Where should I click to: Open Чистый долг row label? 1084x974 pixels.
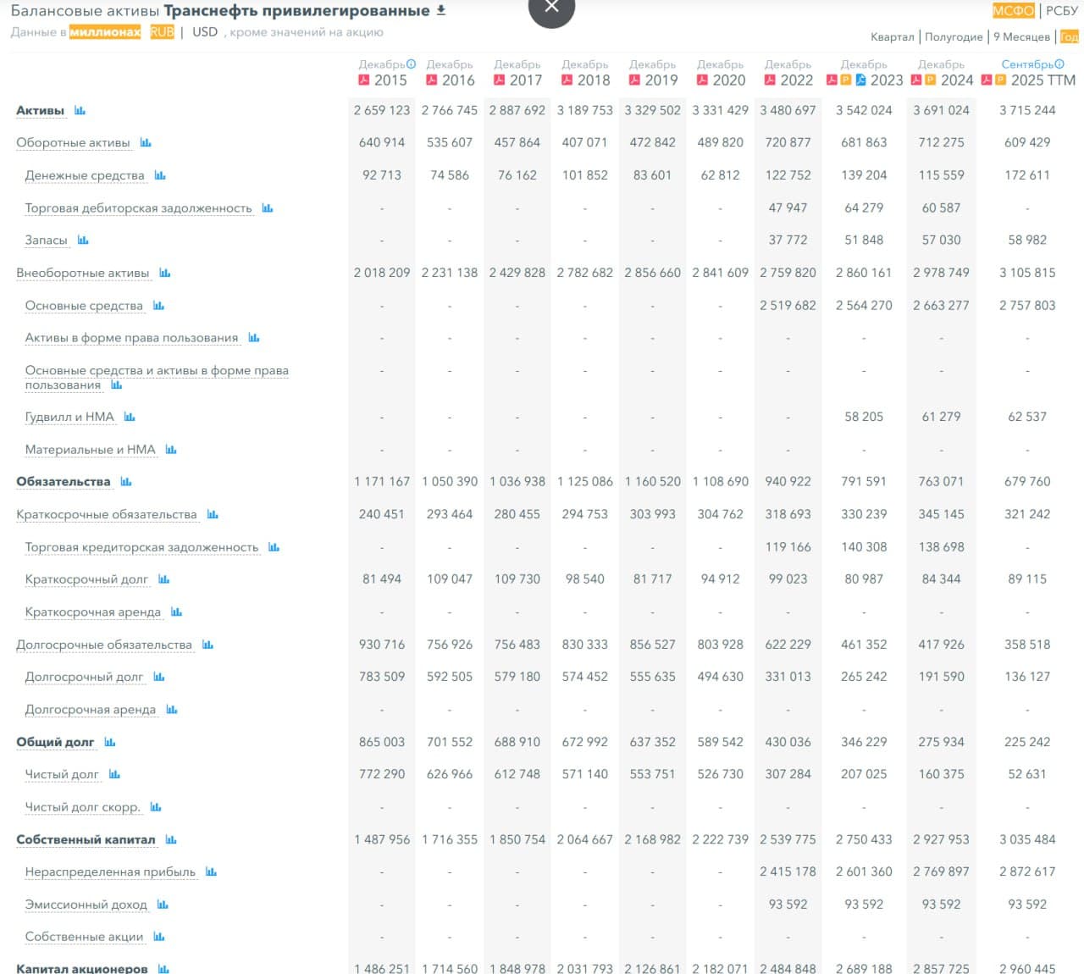coord(62,774)
